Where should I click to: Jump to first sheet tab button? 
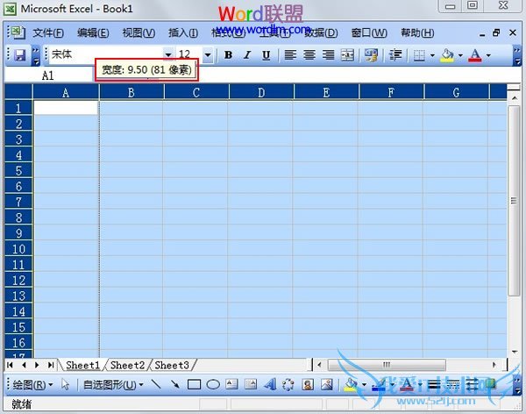coord(10,365)
